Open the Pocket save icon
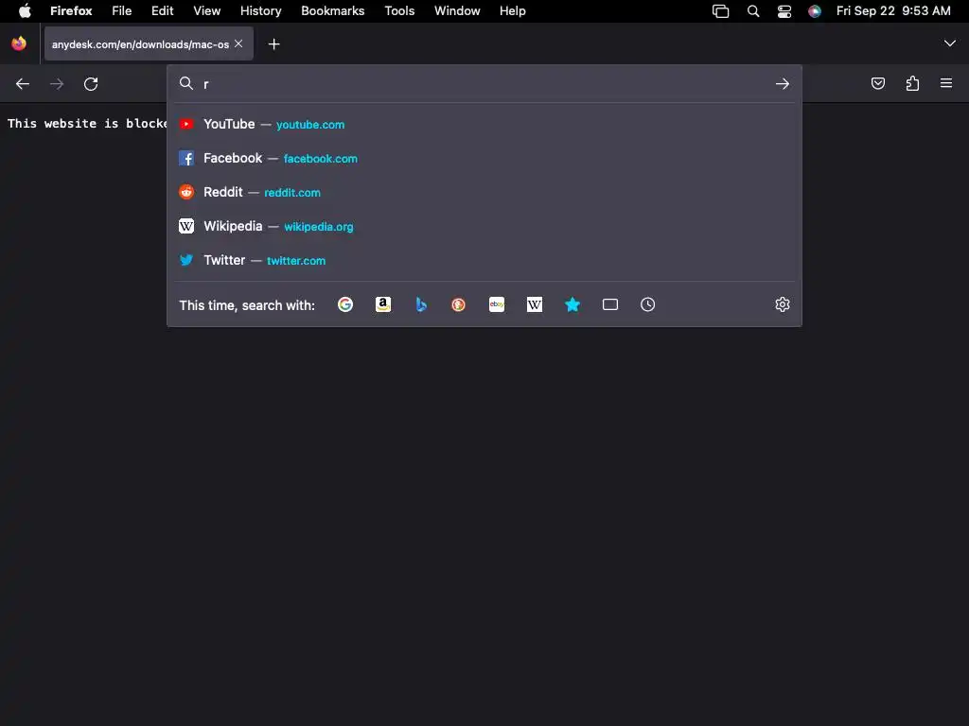This screenshot has height=726, width=969. pos(877,83)
